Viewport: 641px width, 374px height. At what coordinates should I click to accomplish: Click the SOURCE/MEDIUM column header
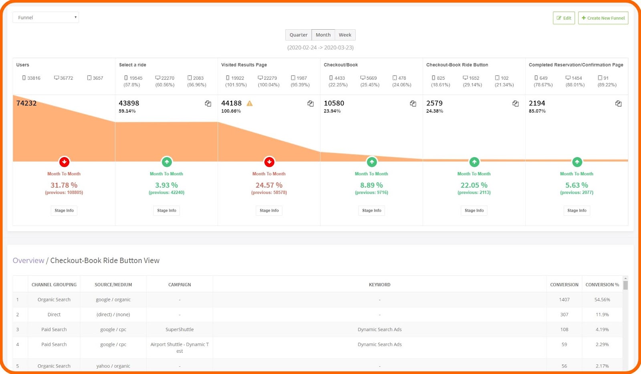tap(113, 285)
